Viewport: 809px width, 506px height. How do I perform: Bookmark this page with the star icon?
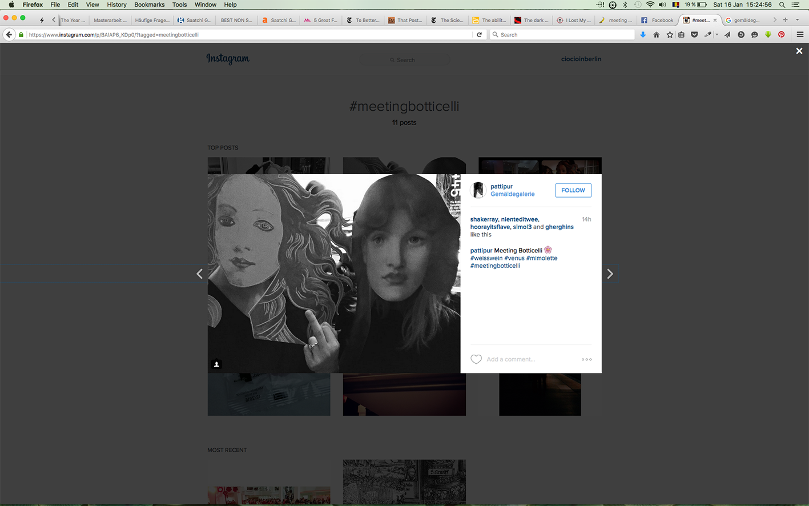(x=670, y=35)
